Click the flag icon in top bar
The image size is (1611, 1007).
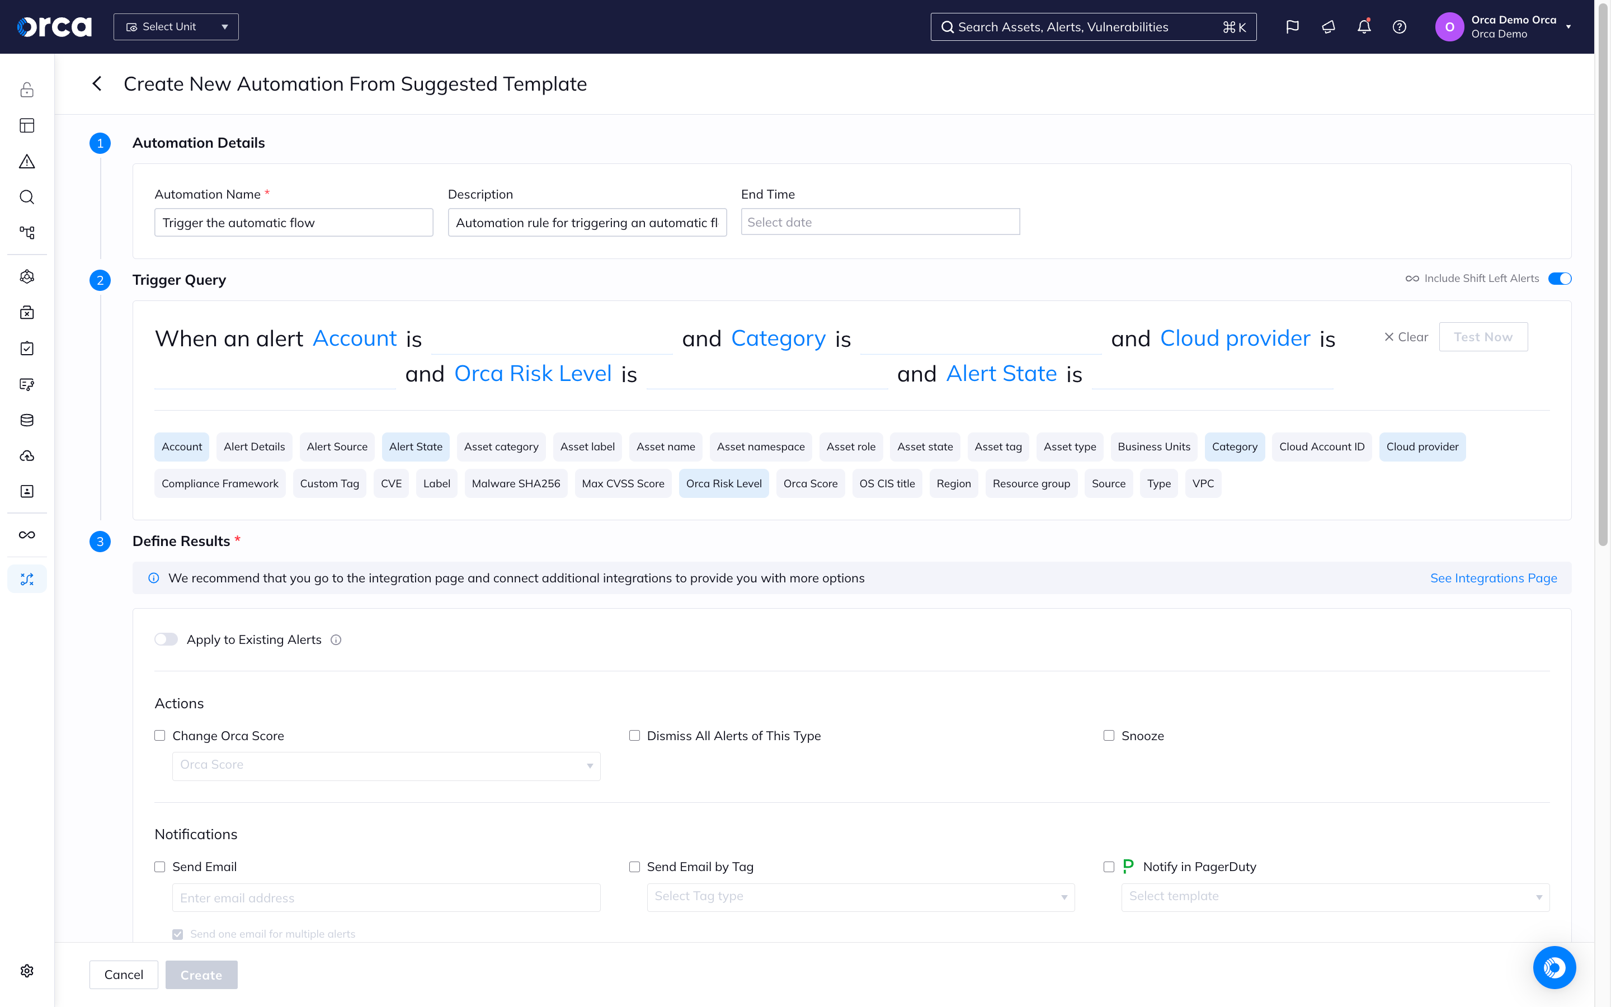1292,27
